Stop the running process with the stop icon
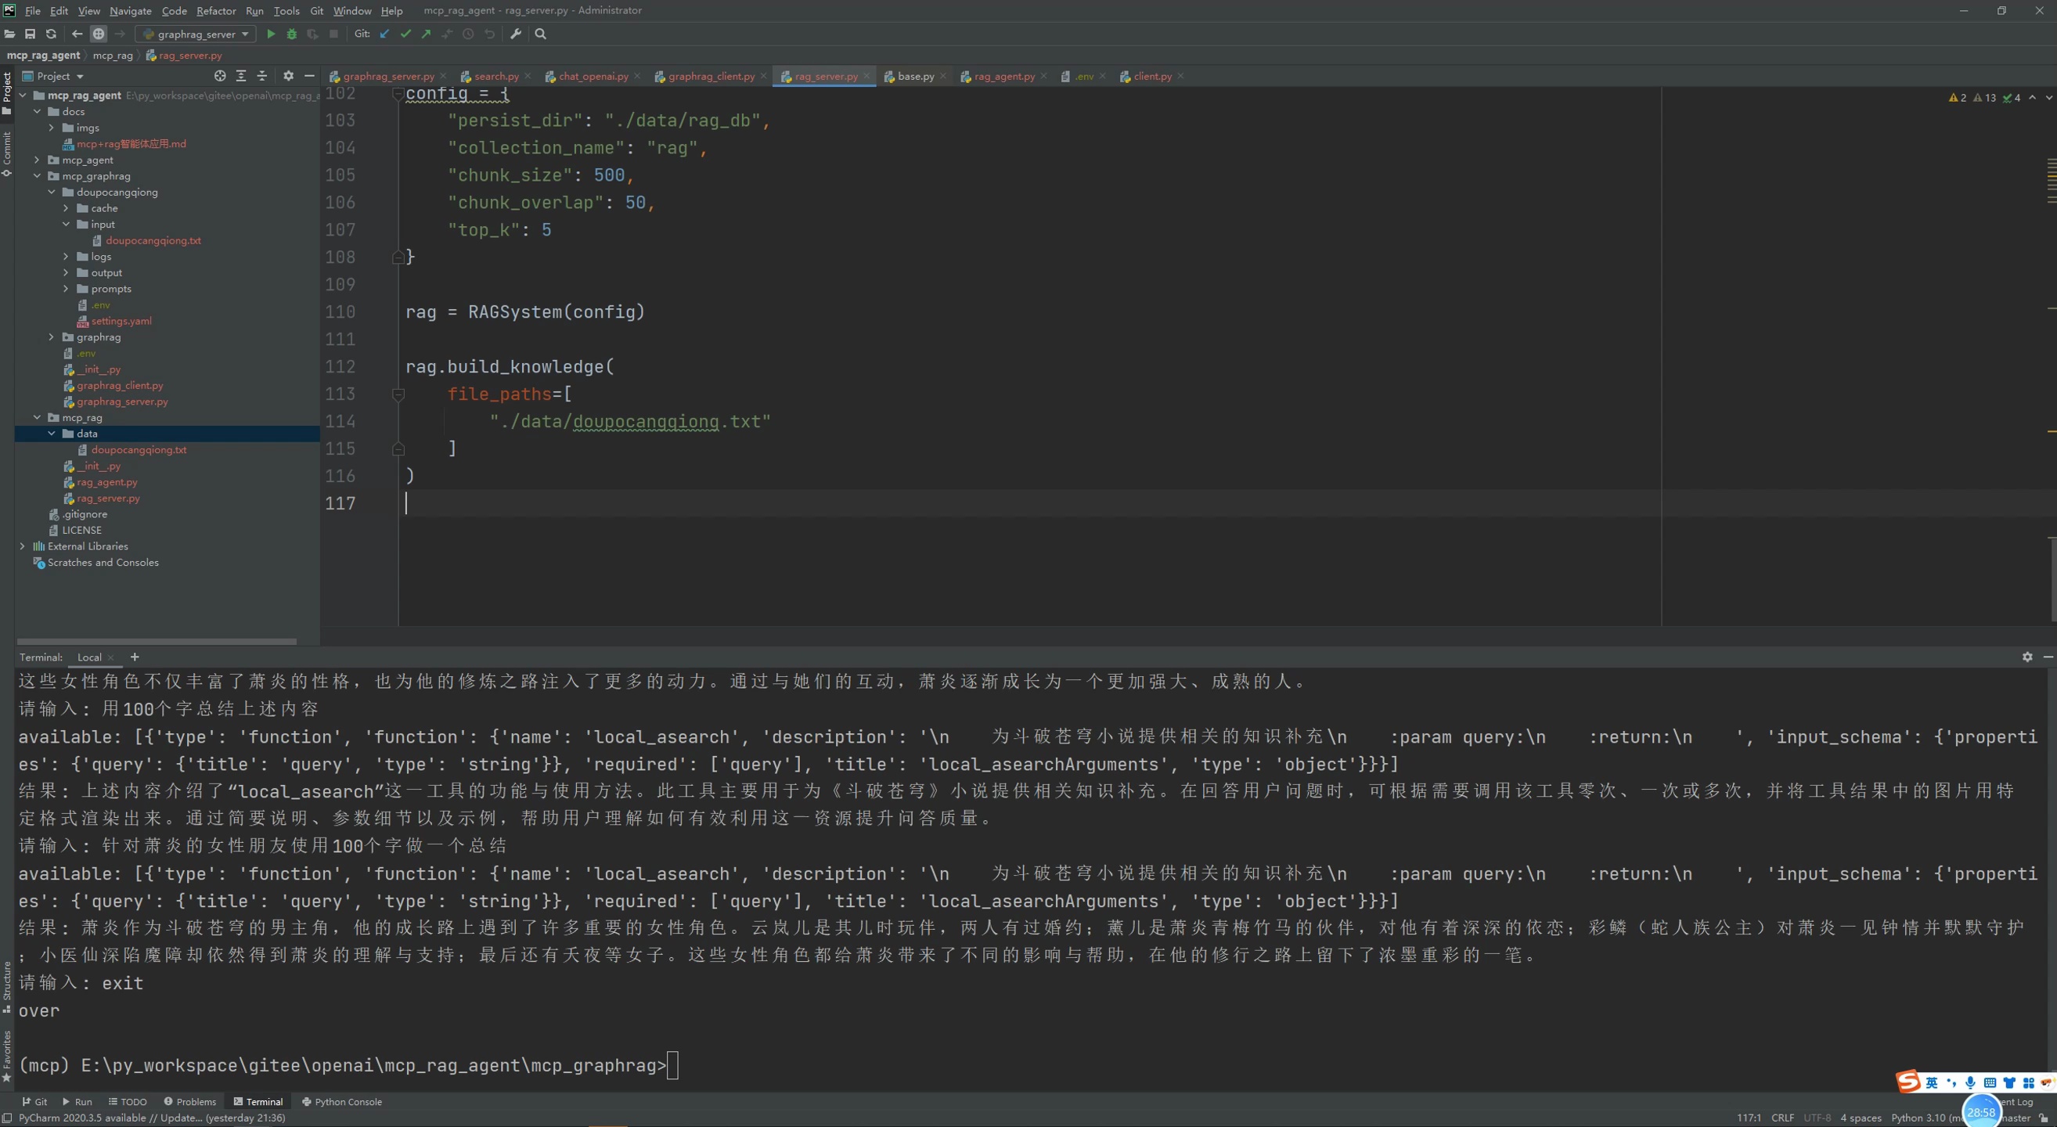 click(x=334, y=34)
